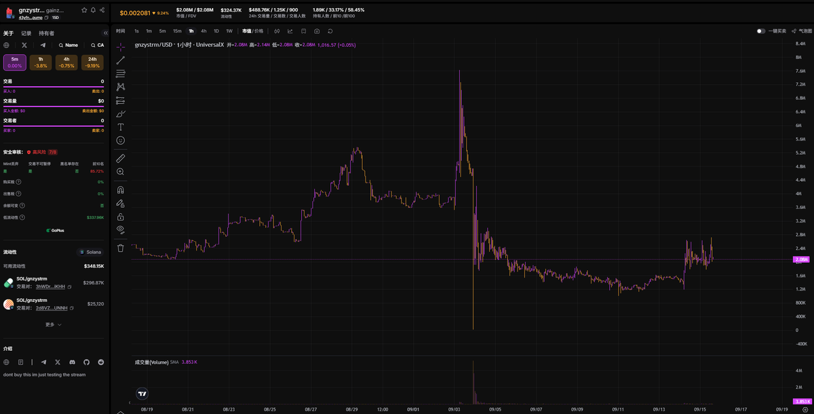This screenshot has width=814, height=414.
Task: Select crosshair cursor tool
Action: click(121, 47)
